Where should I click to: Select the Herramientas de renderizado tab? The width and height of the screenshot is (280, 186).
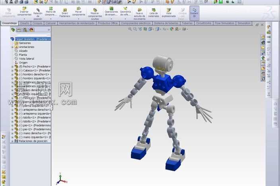click(77, 23)
